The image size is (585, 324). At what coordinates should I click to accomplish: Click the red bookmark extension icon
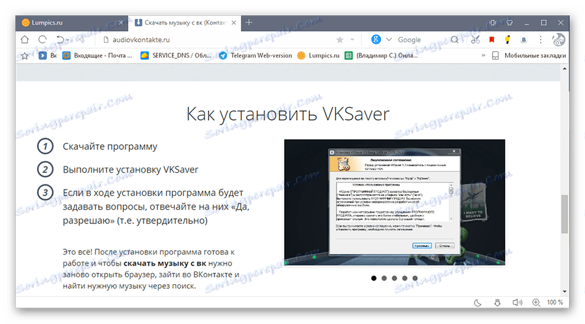492,40
